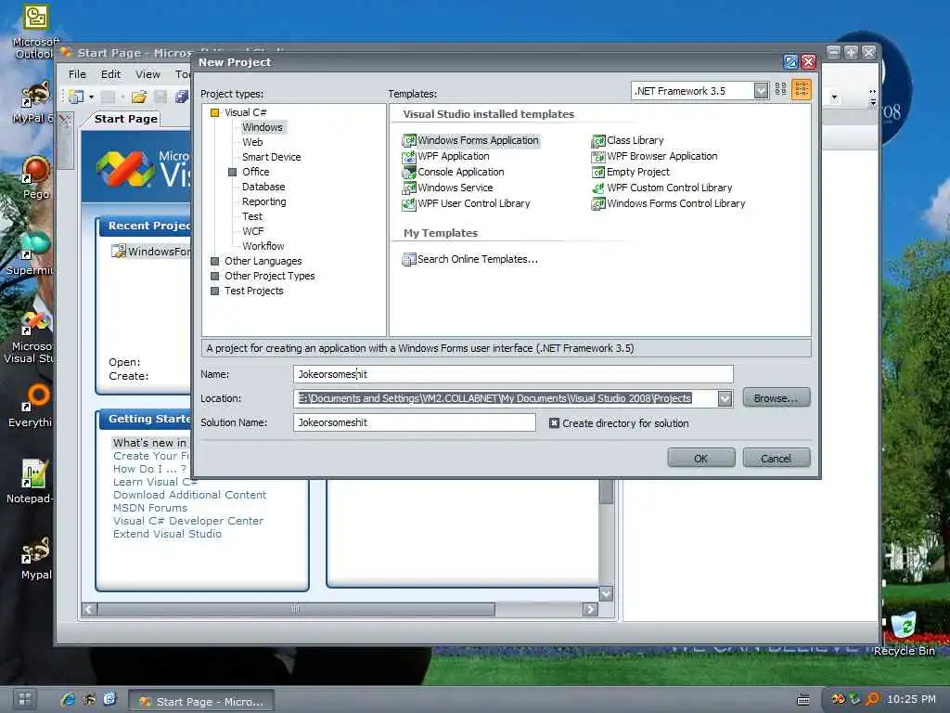Click the project Name input field
Viewport: 950px width, 713px height.
click(x=513, y=374)
